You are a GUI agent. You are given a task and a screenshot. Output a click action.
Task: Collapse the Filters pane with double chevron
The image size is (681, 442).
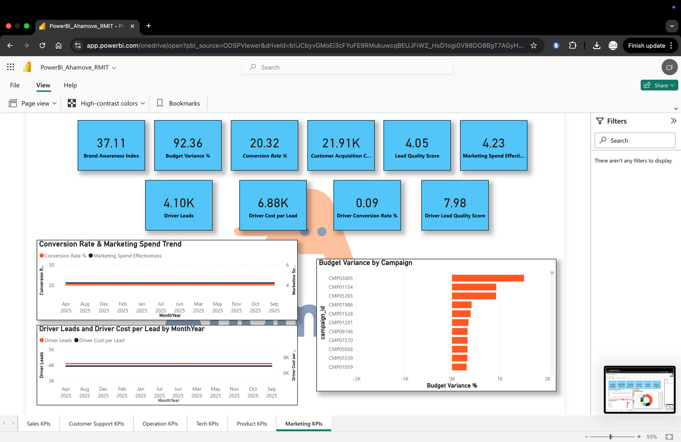673,121
